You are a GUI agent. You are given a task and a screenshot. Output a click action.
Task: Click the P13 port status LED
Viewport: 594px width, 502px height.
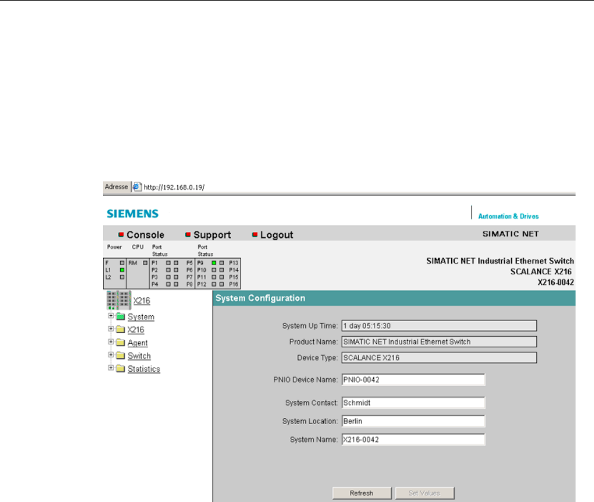pos(221,263)
